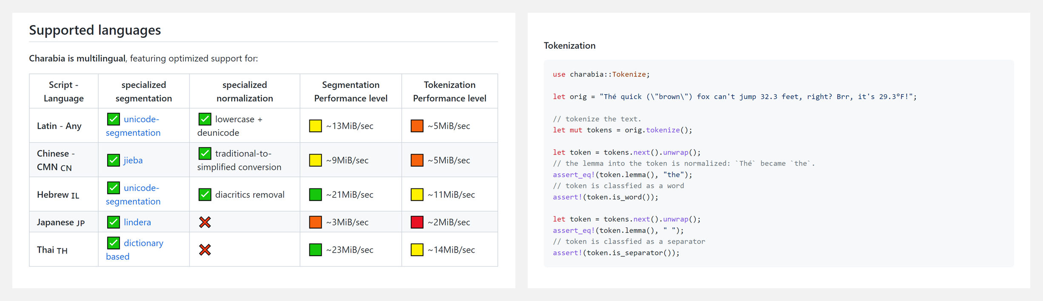Screen dimensions: 1043x301
Task: Click the '~13MiB/sec' value
Action: (x=350, y=126)
